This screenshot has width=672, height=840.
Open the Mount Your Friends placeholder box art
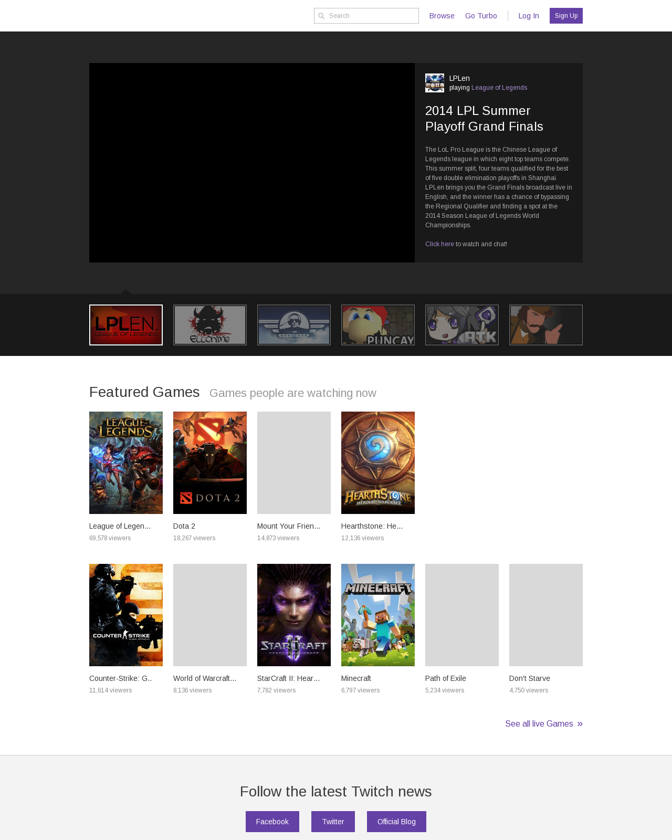(x=294, y=463)
